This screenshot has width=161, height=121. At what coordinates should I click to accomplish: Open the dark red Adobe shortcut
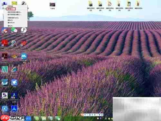(x=5, y=56)
